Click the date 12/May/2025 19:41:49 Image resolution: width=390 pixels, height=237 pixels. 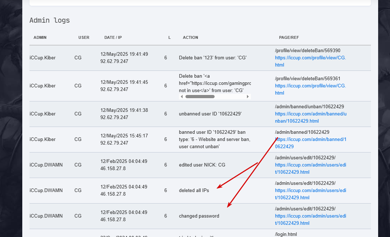tap(124, 54)
